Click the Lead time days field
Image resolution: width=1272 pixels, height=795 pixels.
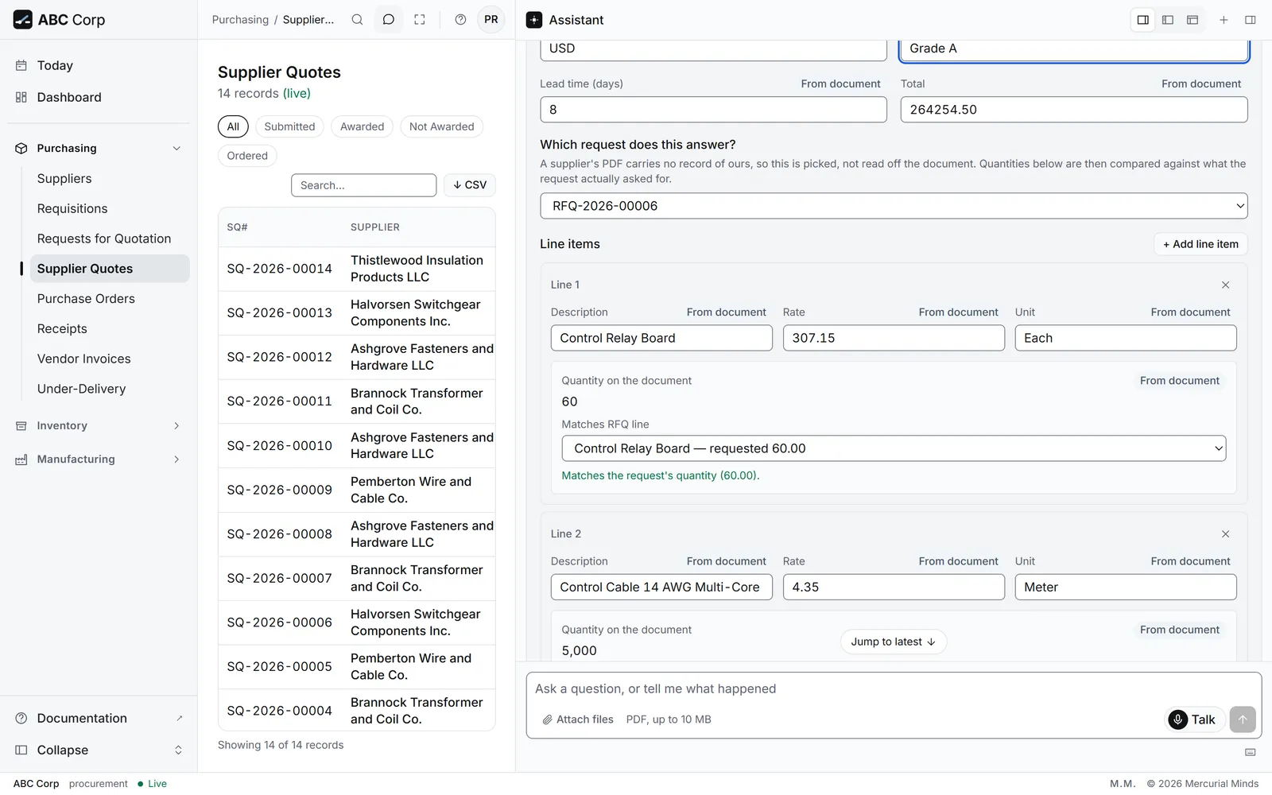click(713, 110)
